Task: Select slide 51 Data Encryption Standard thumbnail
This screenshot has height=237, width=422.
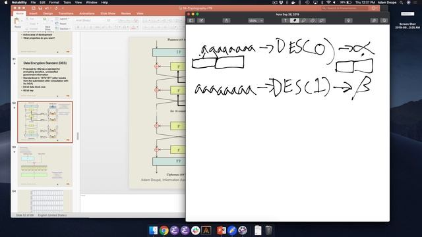Action: pos(45,78)
